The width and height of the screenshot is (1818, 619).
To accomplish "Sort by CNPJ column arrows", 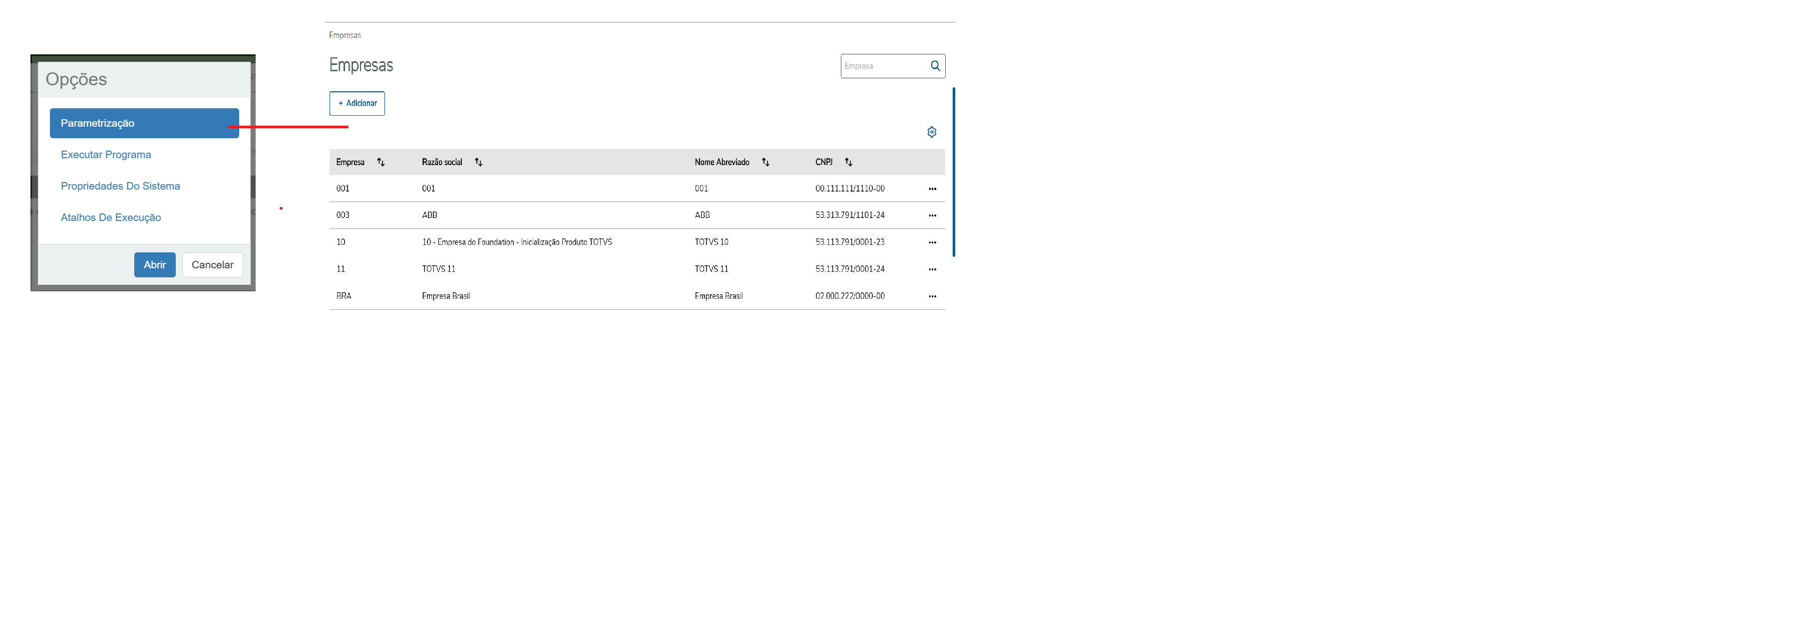I will [848, 162].
